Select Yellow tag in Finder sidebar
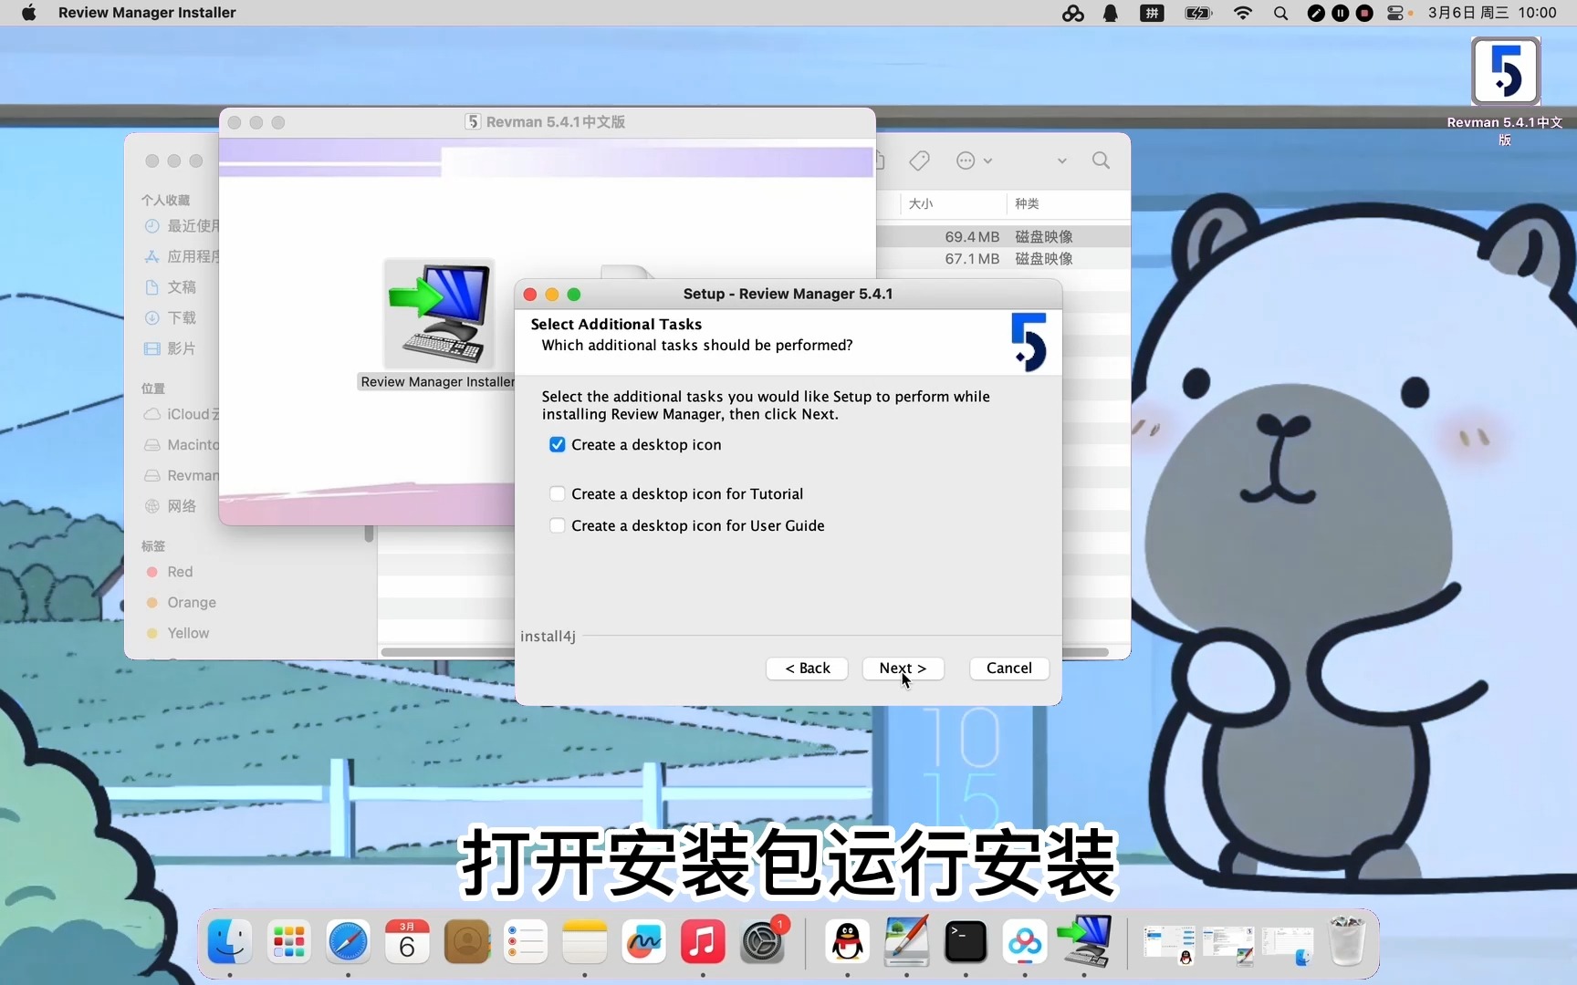The height and width of the screenshot is (985, 1577). click(178, 633)
